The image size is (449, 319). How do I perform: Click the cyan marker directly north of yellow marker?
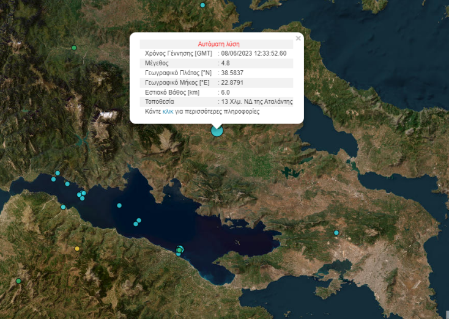click(x=64, y=207)
